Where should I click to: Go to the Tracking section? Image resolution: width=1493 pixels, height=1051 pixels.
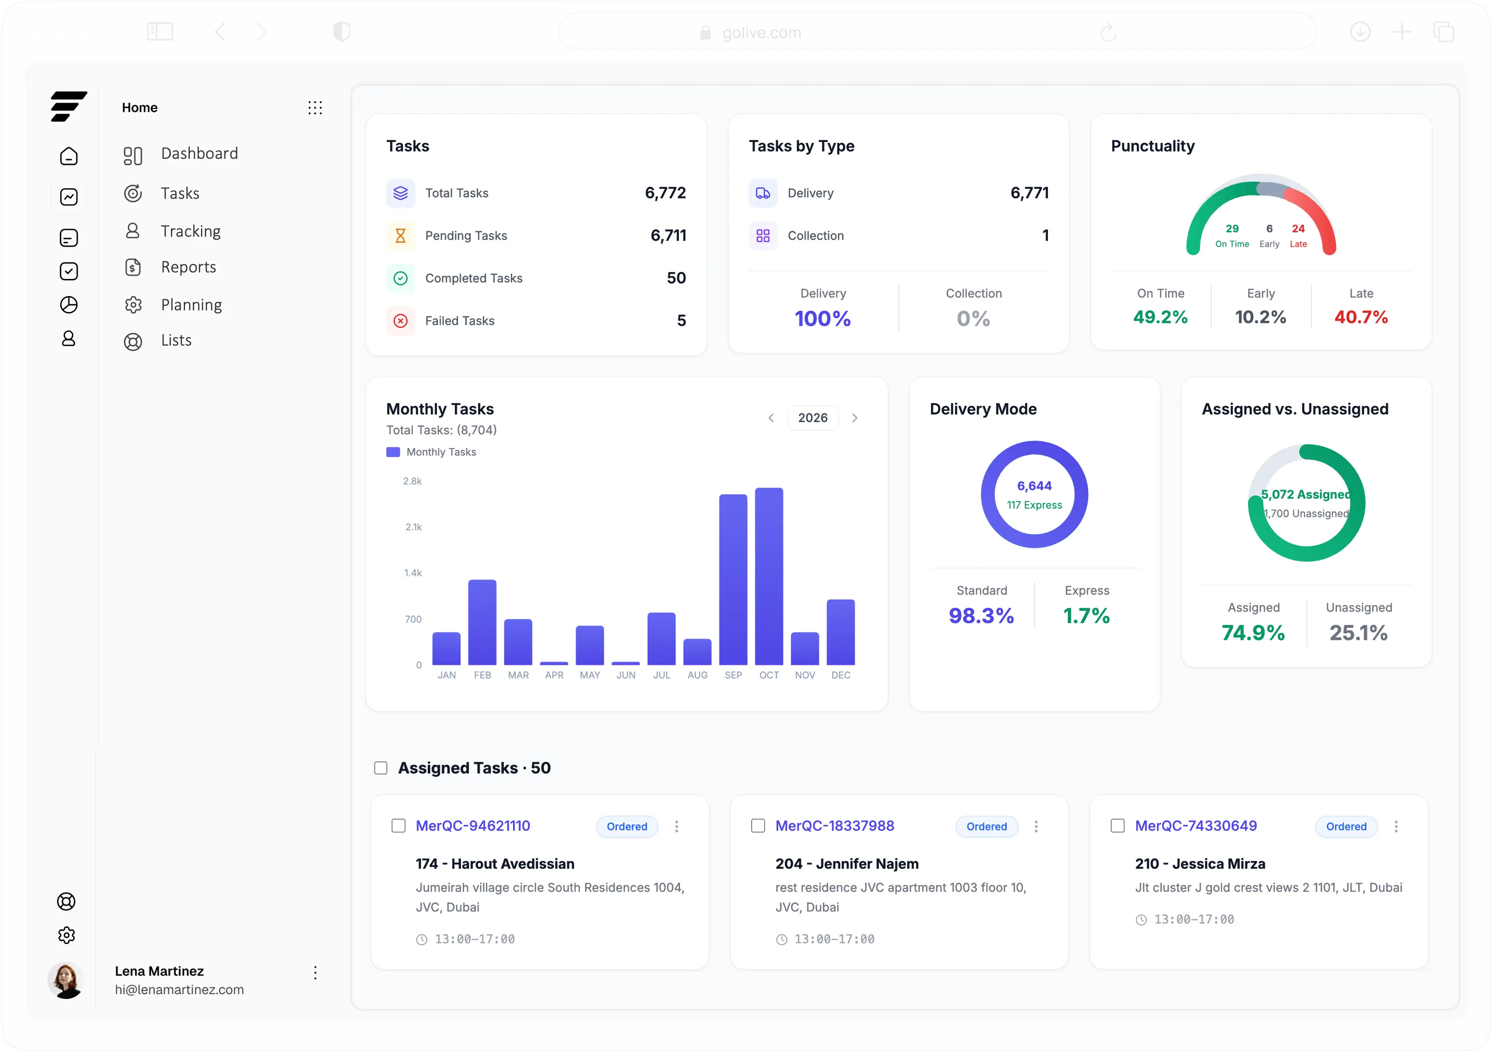coord(191,230)
